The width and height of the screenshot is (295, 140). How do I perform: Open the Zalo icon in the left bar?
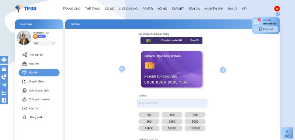point(4,92)
